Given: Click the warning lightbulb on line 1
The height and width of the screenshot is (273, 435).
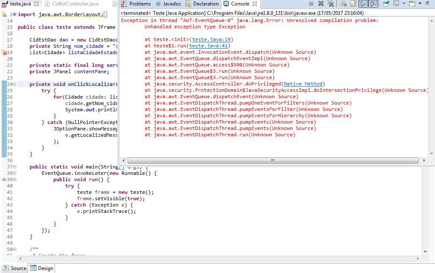Looking at the screenshot, I should tap(4, 14).
